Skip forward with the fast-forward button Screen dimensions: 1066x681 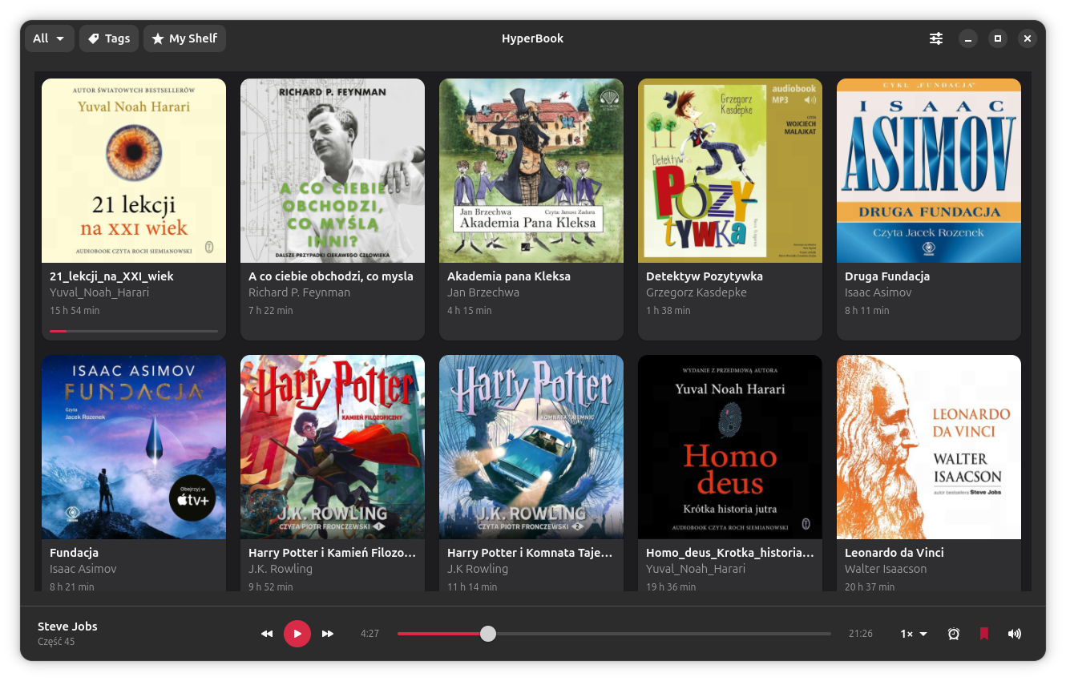tap(328, 634)
